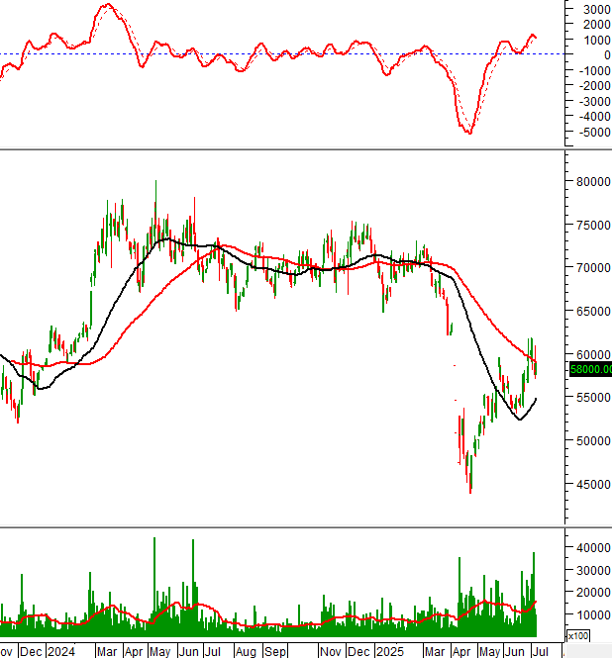Click the -1000 oscillator axis label
Screen dimensions: 612x658
tap(595, 70)
